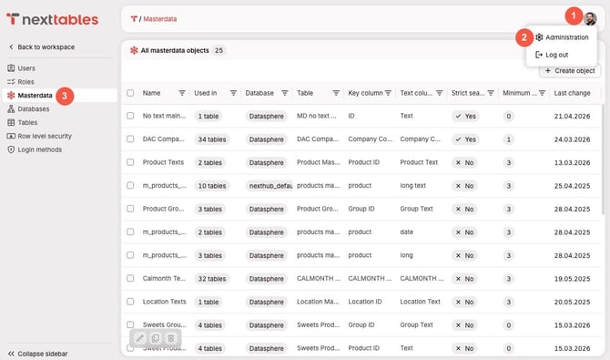The height and width of the screenshot is (360, 610).
Task: Check the 10 tables m_products row checkbox
Action: click(x=130, y=185)
